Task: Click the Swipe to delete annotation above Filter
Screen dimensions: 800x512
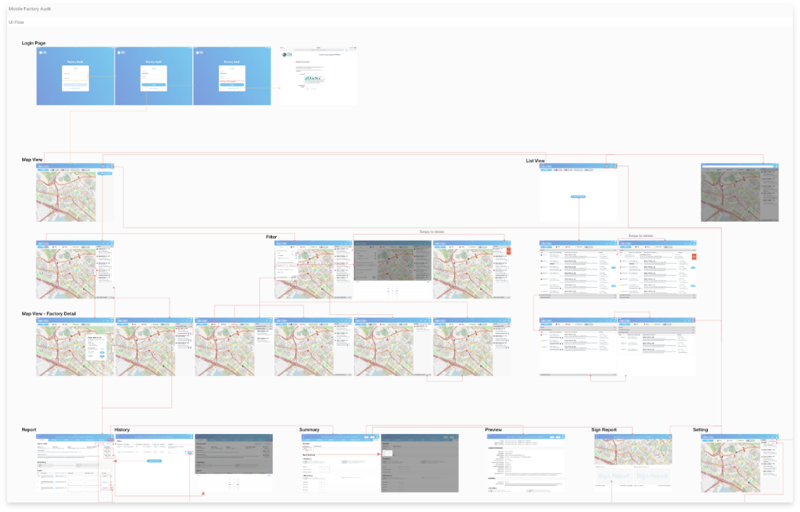Action: 432,231
